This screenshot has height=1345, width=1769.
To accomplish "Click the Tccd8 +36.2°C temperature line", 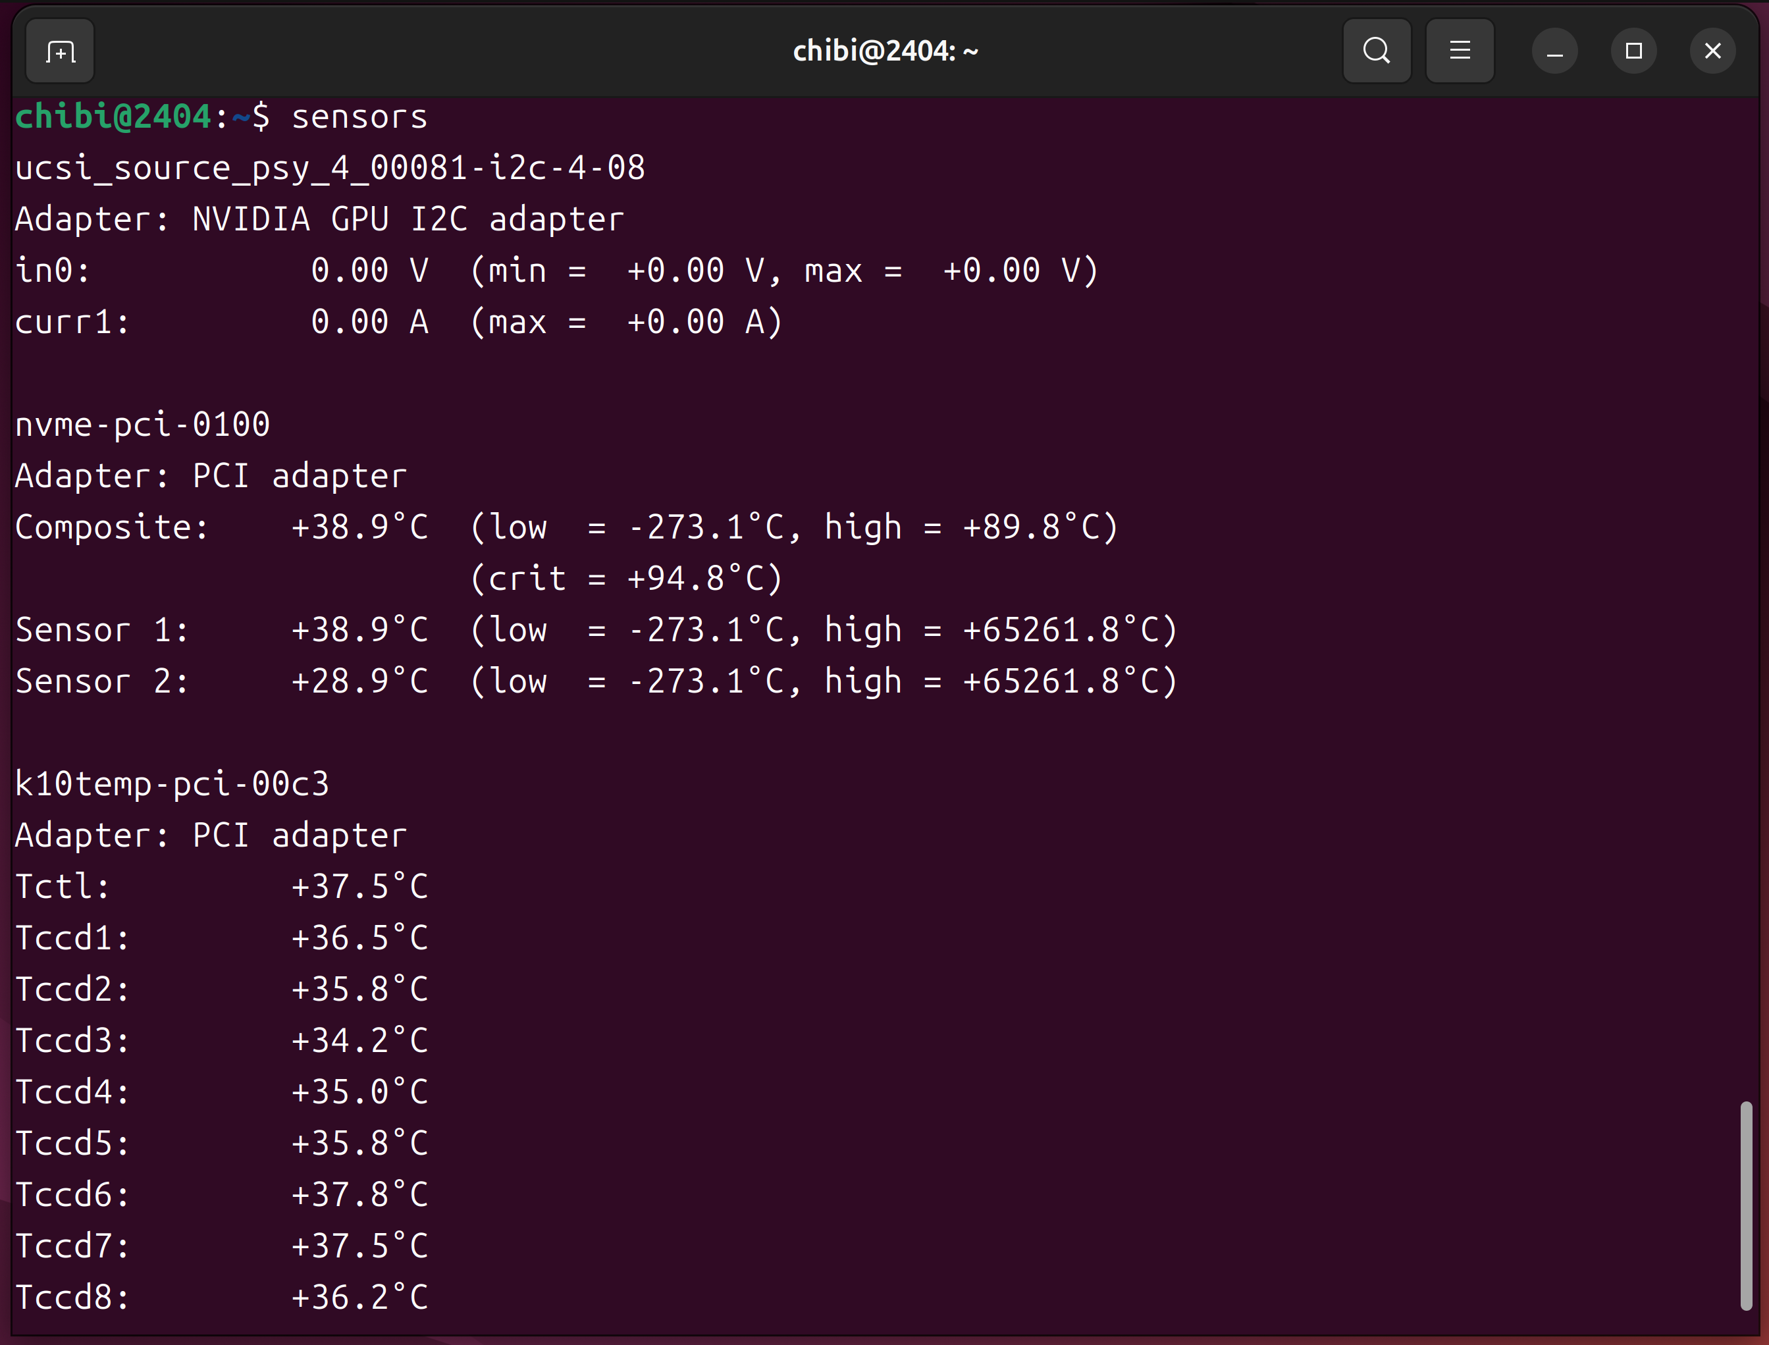I will point(359,1298).
